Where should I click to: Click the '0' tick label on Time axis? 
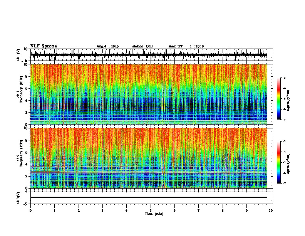pos(30,211)
